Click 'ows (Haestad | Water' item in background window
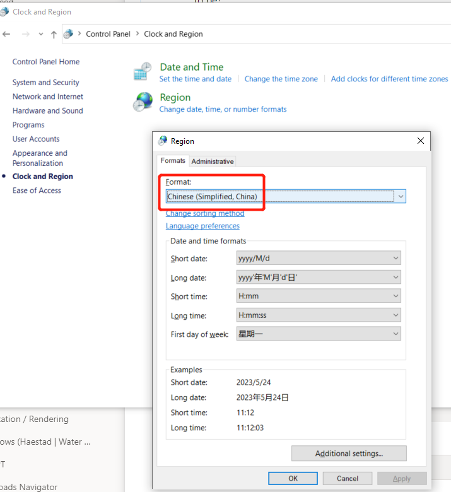451x492 pixels. point(45,442)
